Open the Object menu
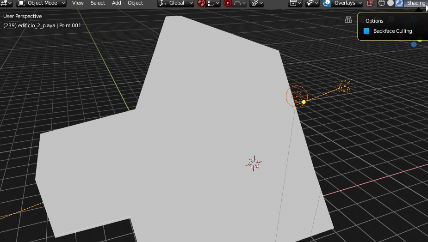428x242 pixels. (x=136, y=3)
